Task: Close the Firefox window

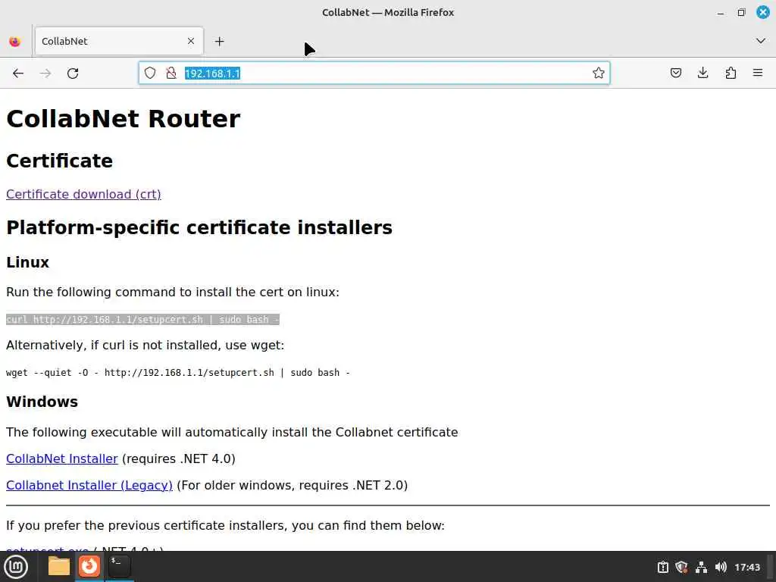Action: pyautogui.click(x=763, y=12)
